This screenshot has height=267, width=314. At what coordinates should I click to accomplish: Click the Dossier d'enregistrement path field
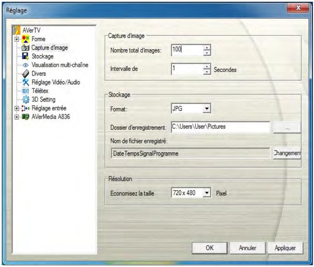(x=221, y=127)
